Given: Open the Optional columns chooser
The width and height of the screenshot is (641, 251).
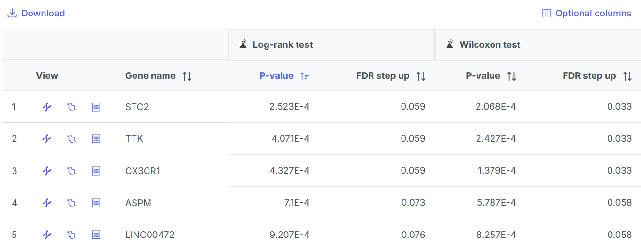Looking at the screenshot, I should pos(586,14).
